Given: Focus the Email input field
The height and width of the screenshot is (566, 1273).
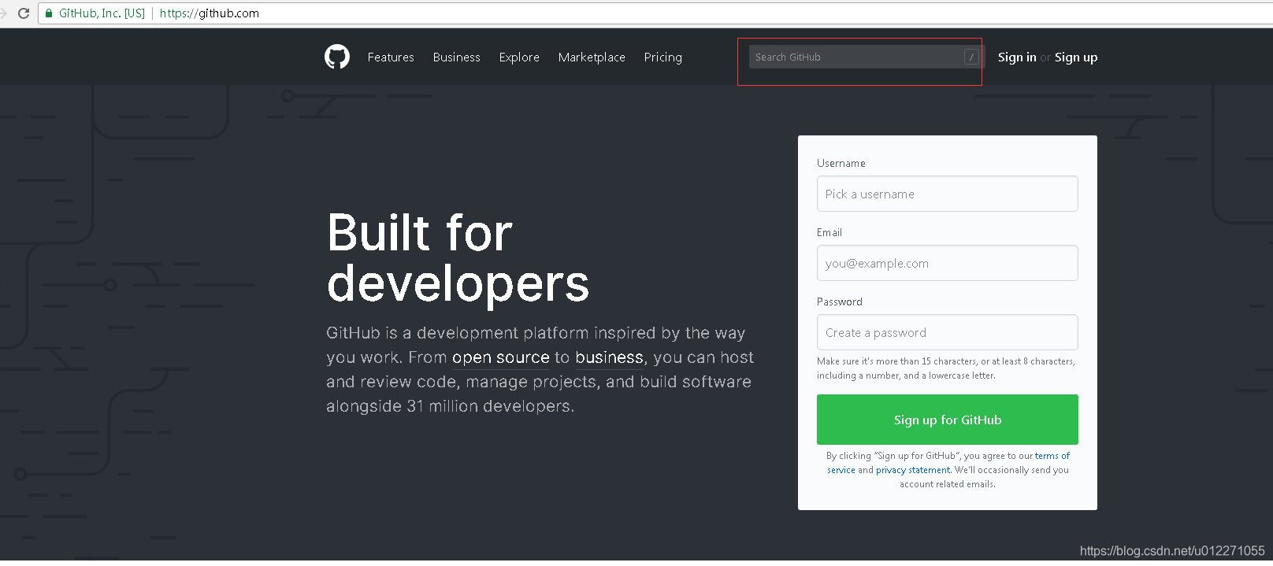Looking at the screenshot, I should click(948, 263).
